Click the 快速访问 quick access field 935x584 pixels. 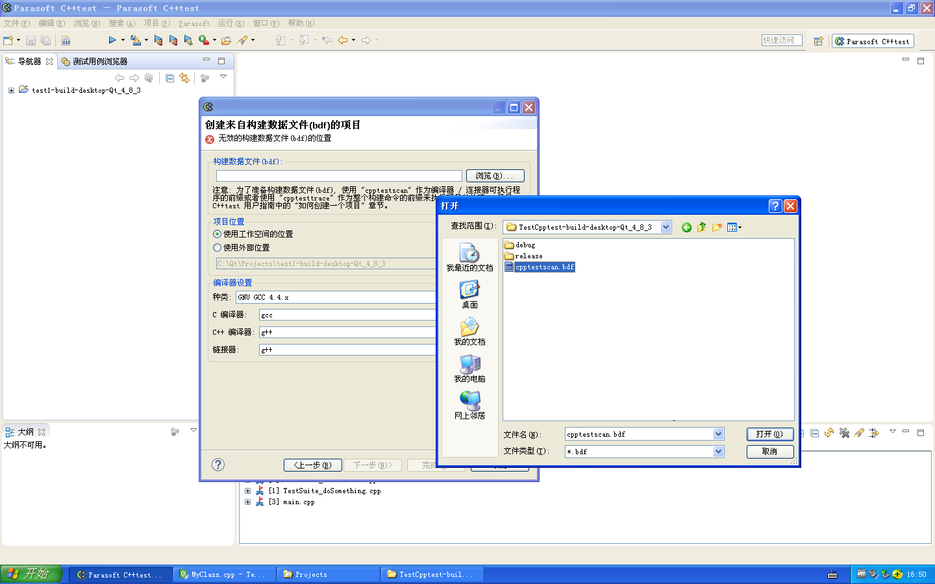pos(782,40)
